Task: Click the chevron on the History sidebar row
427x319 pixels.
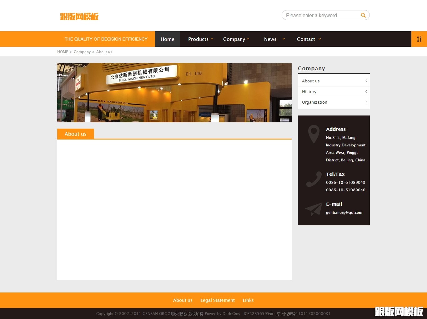Action: tap(366, 91)
